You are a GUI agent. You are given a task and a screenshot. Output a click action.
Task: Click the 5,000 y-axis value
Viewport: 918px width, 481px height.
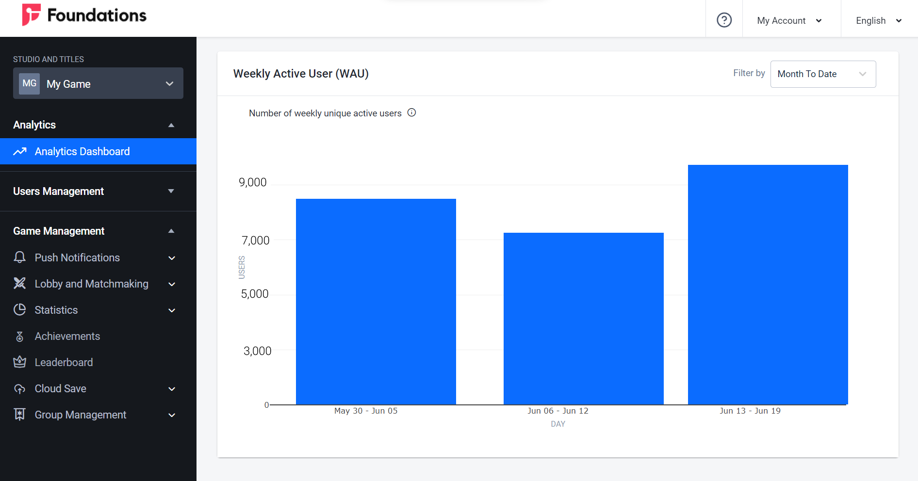[x=255, y=294]
